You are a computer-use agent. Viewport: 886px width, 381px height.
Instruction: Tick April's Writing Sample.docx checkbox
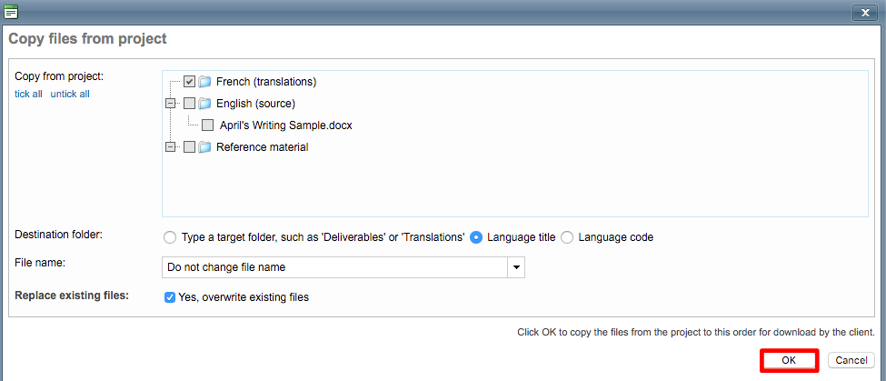coord(208,125)
